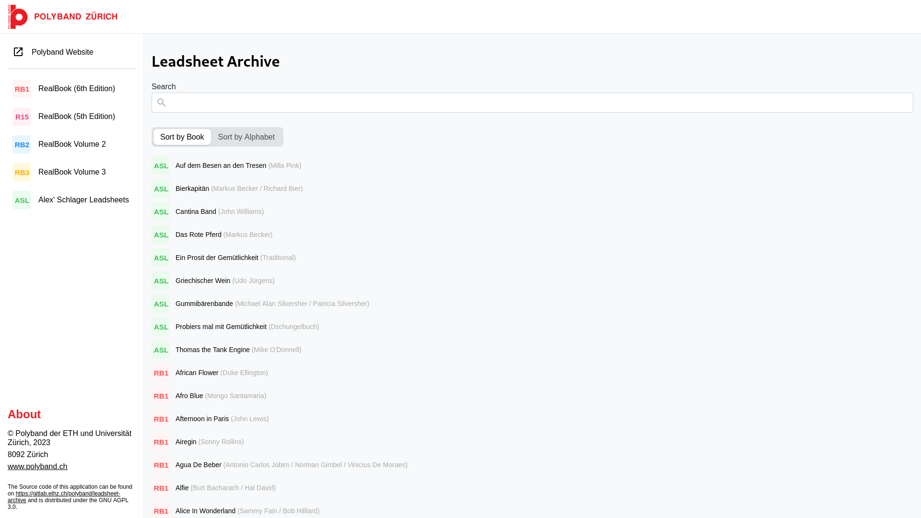Focus the leadsheet search input
This screenshot has width=921, height=518.
[532, 103]
